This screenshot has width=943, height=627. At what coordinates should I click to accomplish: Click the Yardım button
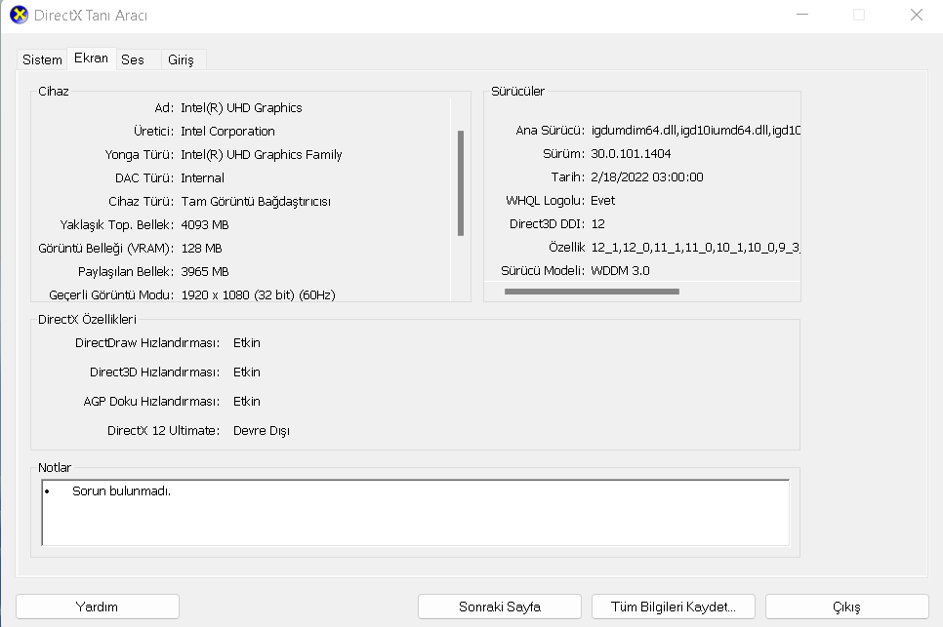click(98, 607)
